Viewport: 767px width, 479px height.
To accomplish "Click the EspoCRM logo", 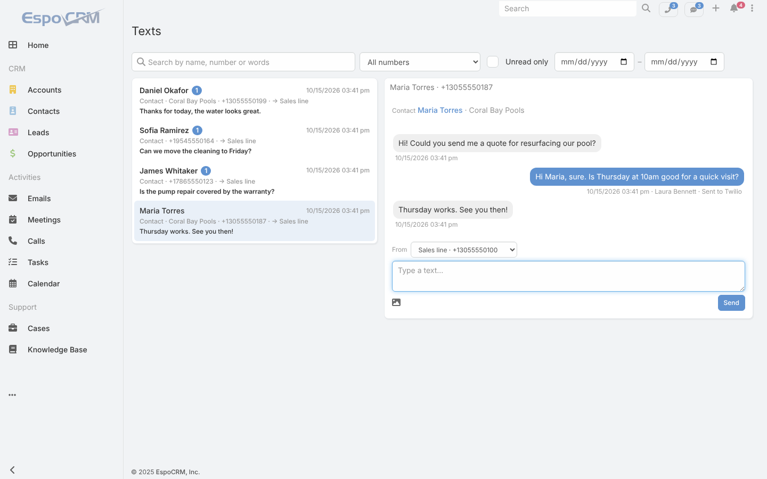I will pos(63,18).
